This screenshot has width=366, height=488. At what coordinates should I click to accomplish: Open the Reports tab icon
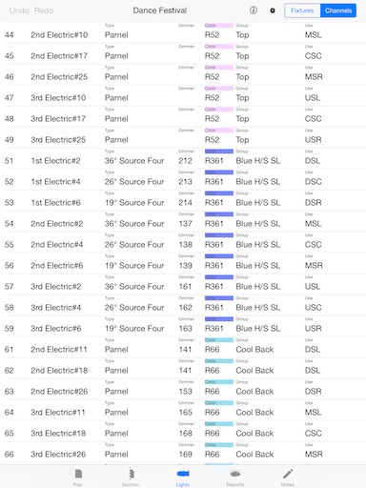(235, 474)
